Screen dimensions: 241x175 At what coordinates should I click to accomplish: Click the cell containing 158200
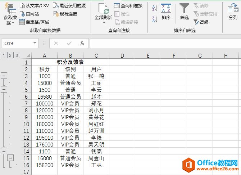click(44, 165)
